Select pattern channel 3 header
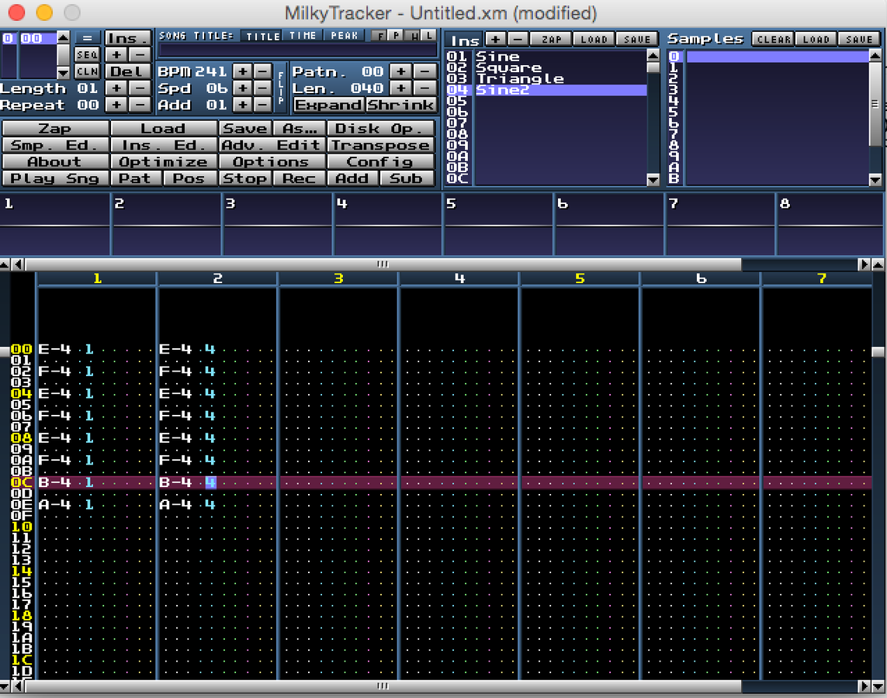The width and height of the screenshot is (887, 698). (338, 278)
